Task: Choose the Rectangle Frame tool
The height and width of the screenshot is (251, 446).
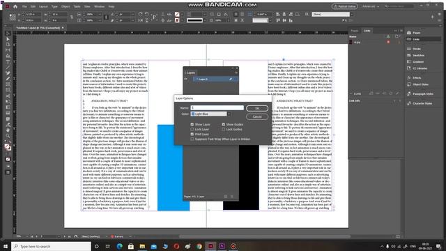Action: point(8,84)
